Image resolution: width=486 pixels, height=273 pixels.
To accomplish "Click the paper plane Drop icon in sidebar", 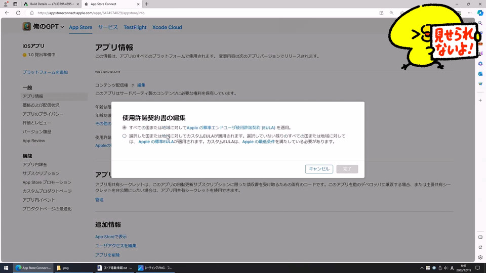I will click(480, 84).
